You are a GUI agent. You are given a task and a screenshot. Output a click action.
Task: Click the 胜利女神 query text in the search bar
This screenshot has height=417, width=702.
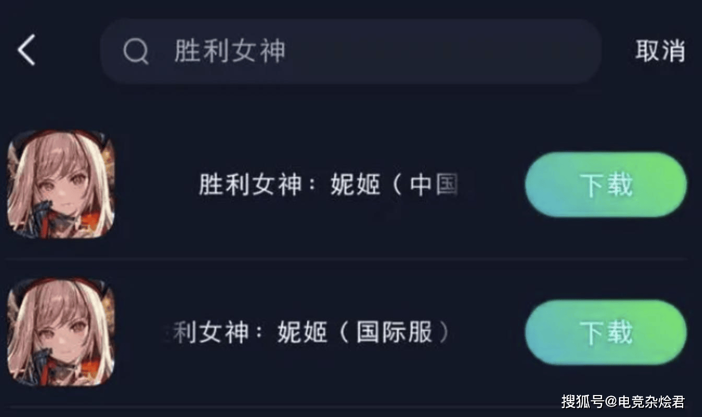tap(230, 51)
